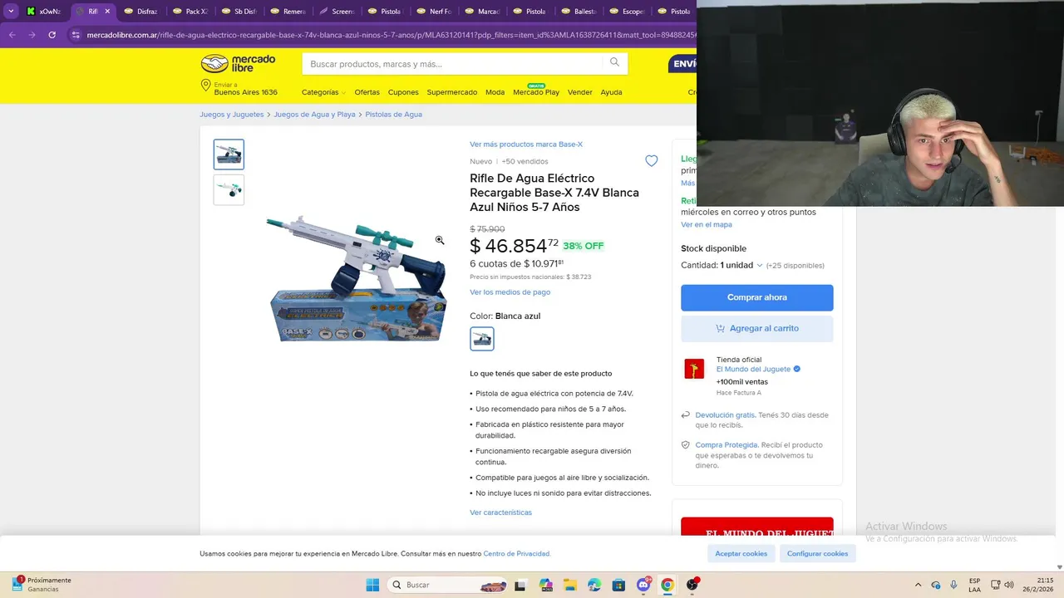1064x598 pixels.
Task: Click the Compra Protegida shield icon
Action: (x=685, y=445)
